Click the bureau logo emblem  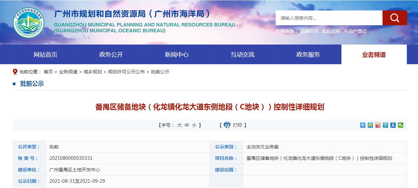pyautogui.click(x=29, y=23)
